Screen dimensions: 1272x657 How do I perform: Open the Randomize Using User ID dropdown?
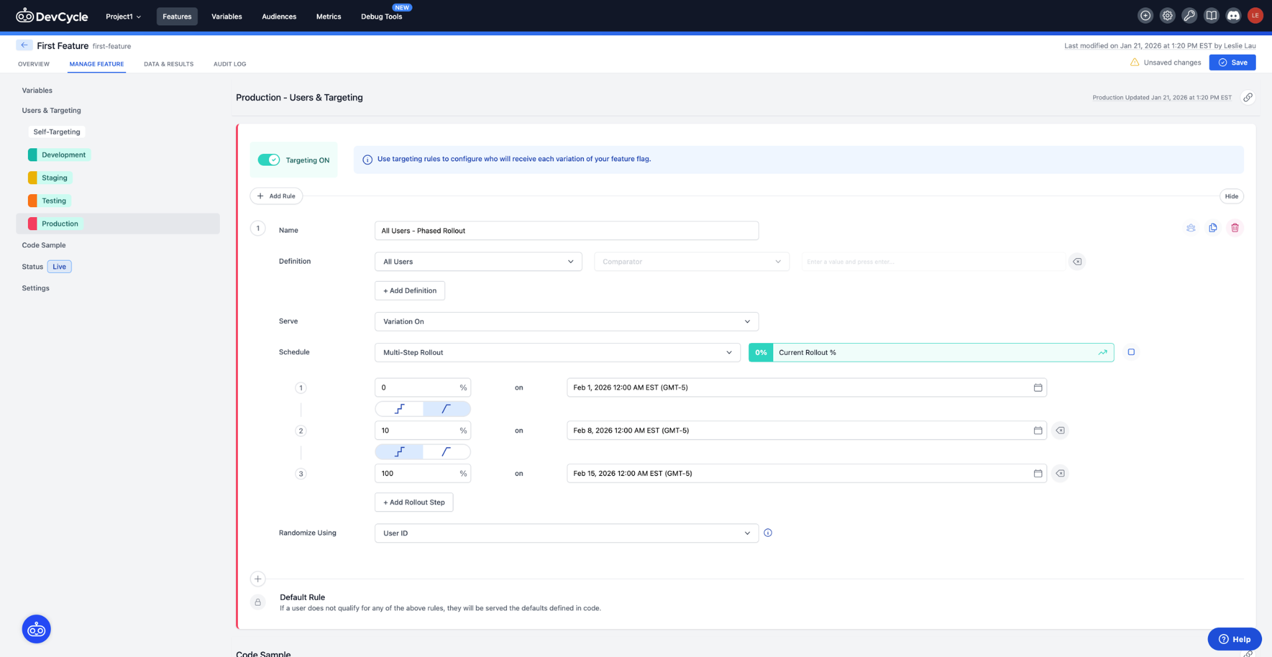(566, 533)
